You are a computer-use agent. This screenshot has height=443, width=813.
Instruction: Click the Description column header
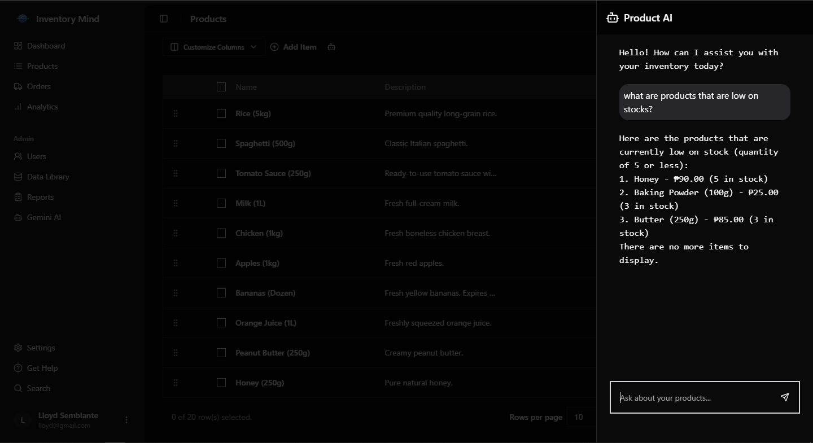405,87
